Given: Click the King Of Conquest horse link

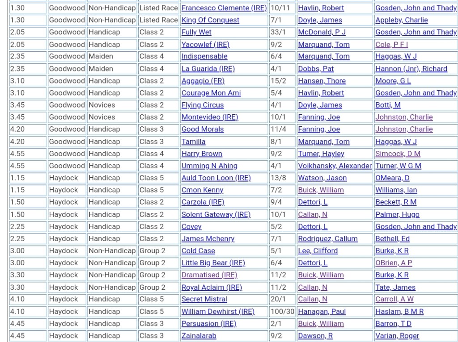Looking at the screenshot, I should click(210, 20).
